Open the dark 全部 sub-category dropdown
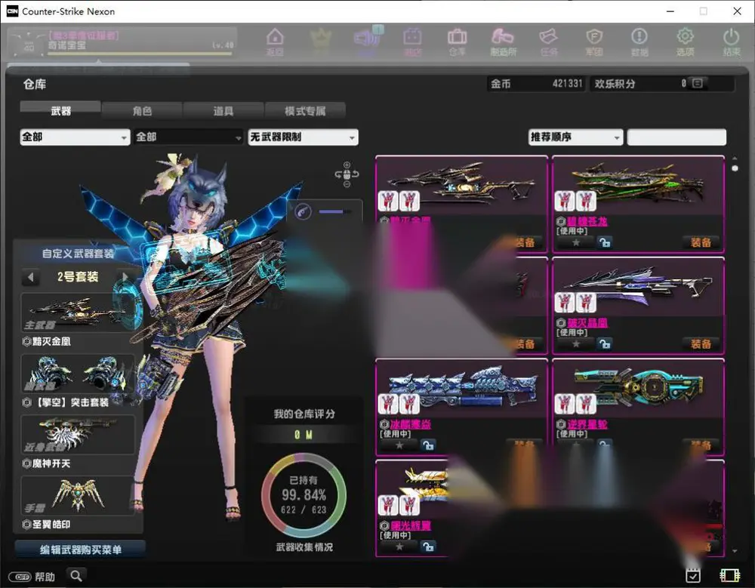 (x=189, y=137)
